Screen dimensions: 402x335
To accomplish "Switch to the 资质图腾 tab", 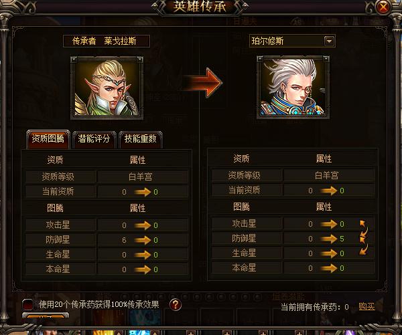I will click(48, 139).
